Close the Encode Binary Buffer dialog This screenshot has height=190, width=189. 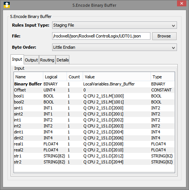pos(181,3)
